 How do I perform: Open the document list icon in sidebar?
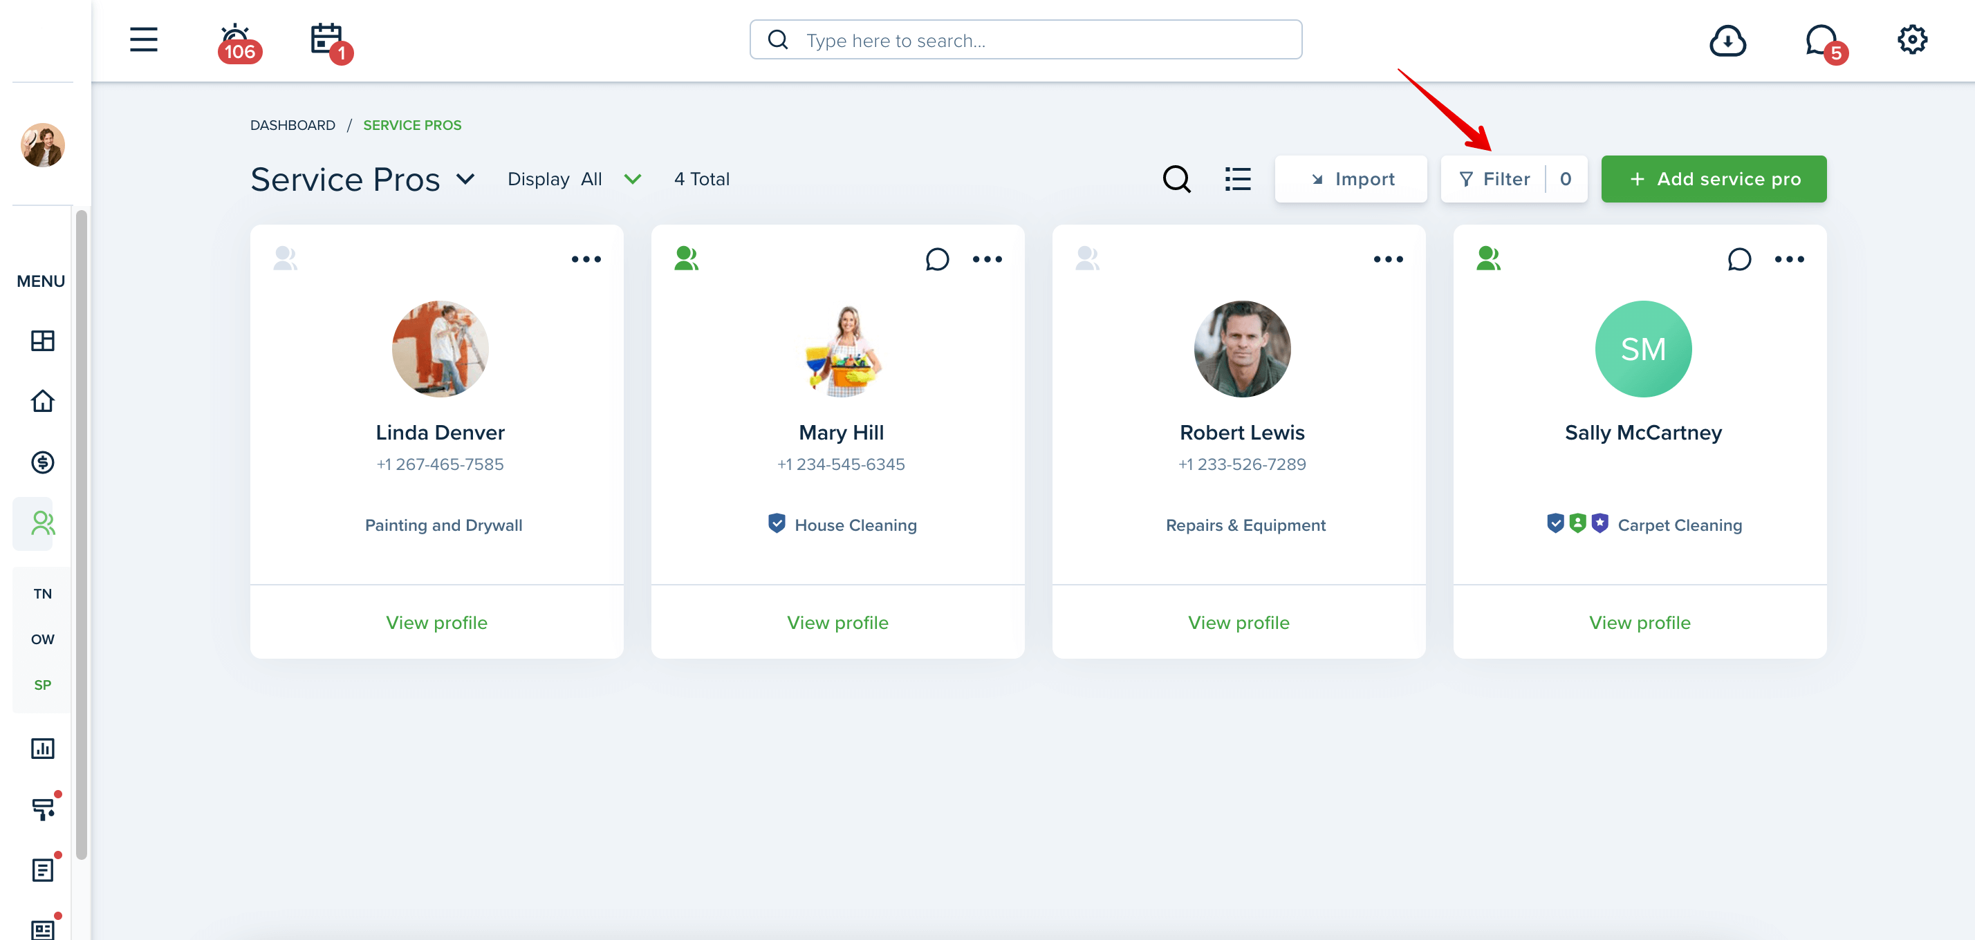pyautogui.click(x=43, y=869)
